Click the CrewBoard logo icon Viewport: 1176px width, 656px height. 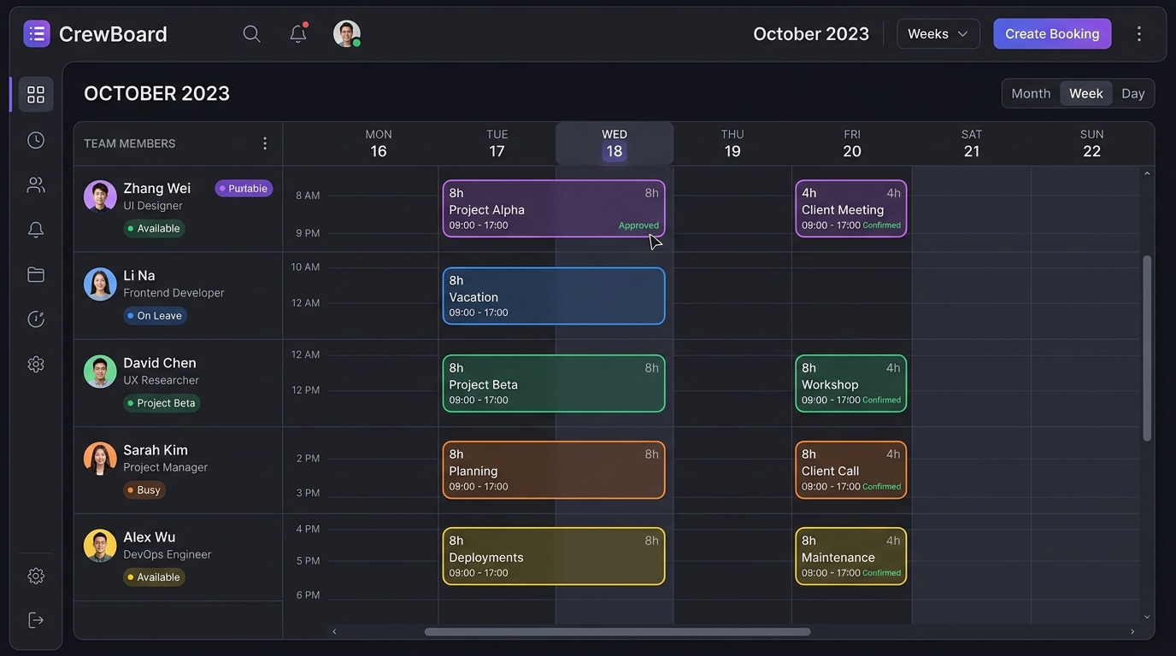pyautogui.click(x=37, y=33)
